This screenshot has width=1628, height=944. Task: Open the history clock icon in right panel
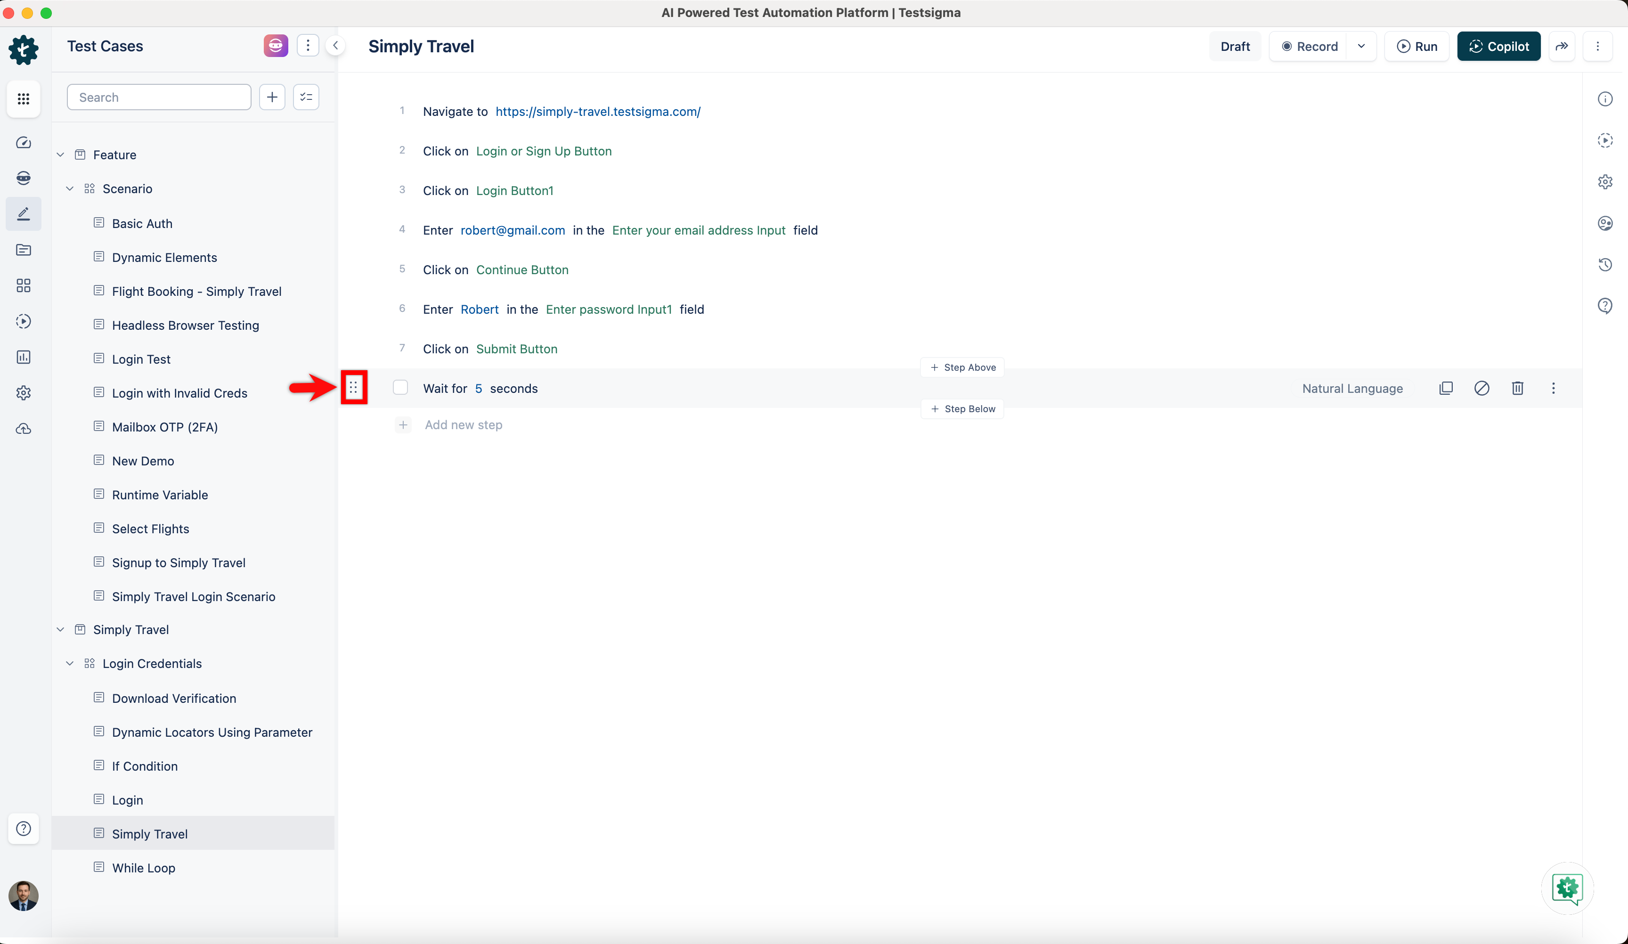[1605, 264]
